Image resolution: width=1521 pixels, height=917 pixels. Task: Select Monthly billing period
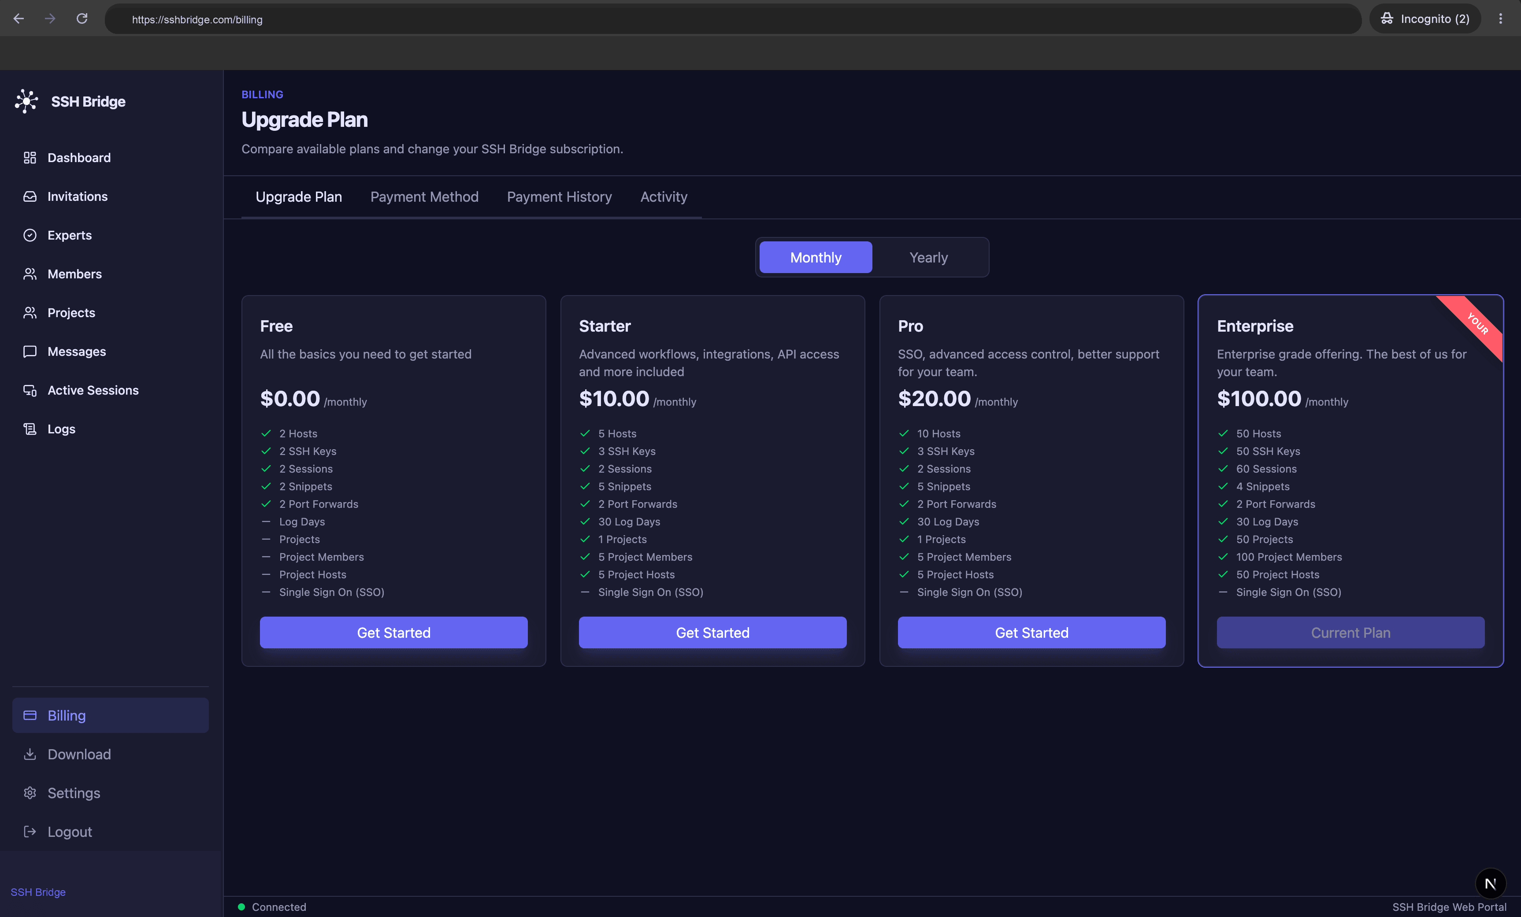(x=816, y=257)
